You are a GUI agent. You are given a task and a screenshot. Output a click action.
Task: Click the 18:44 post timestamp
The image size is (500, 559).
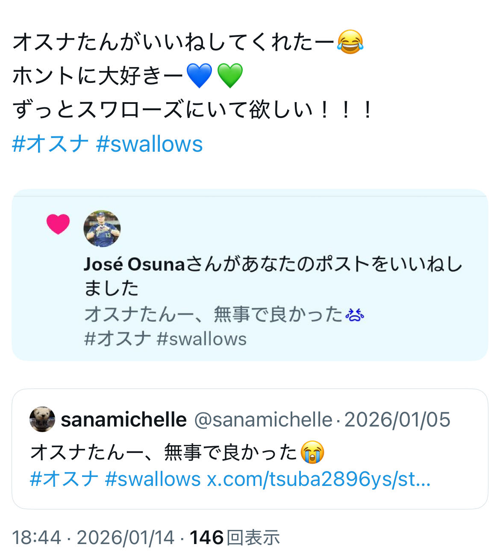click(37, 537)
